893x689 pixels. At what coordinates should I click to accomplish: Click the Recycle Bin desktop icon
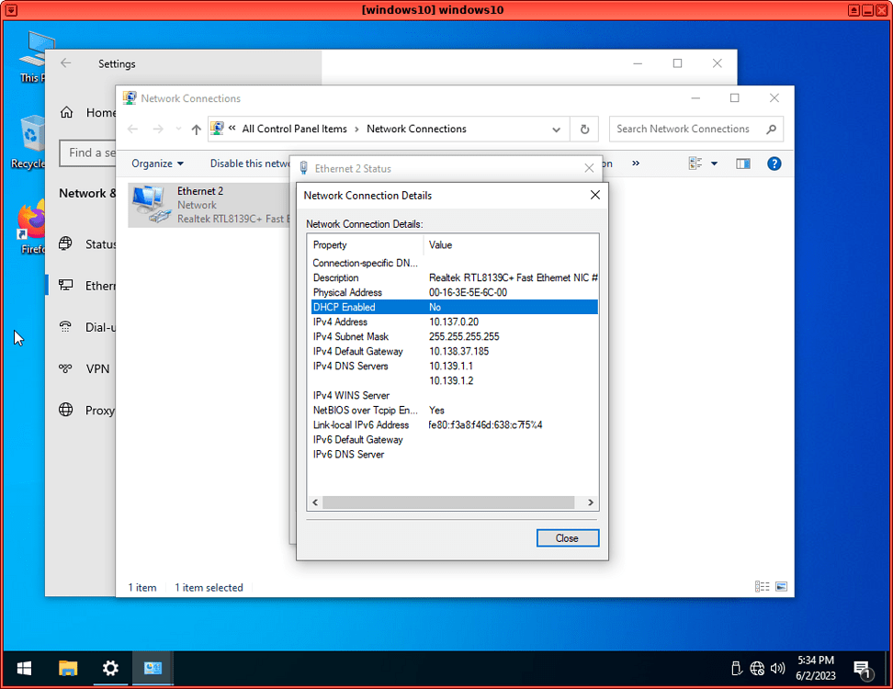28,141
